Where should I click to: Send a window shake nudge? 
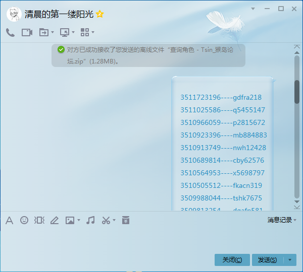tap(39, 220)
